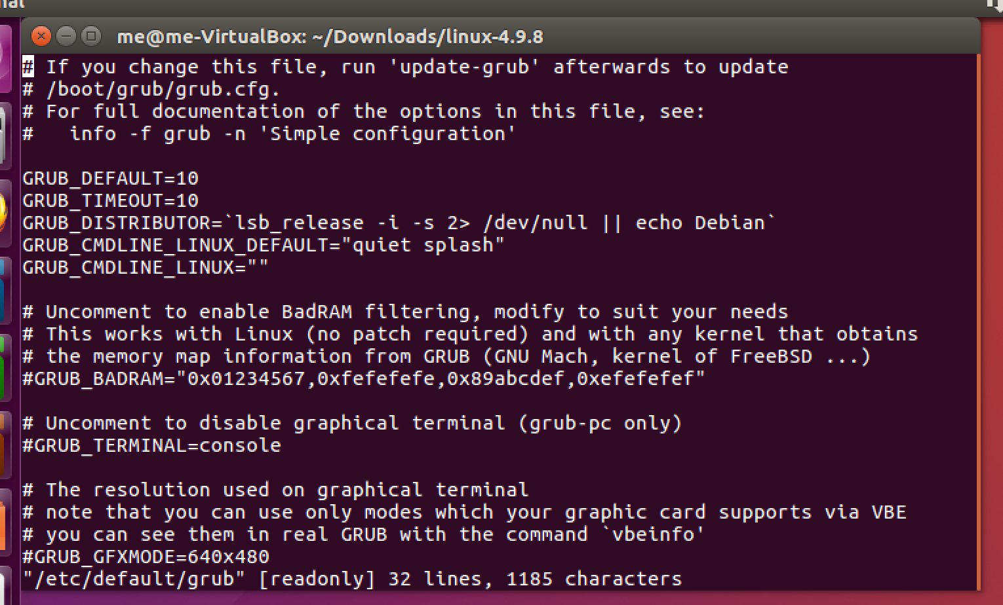
Task: Click the 'update-grub' word in first line
Action: click(463, 67)
